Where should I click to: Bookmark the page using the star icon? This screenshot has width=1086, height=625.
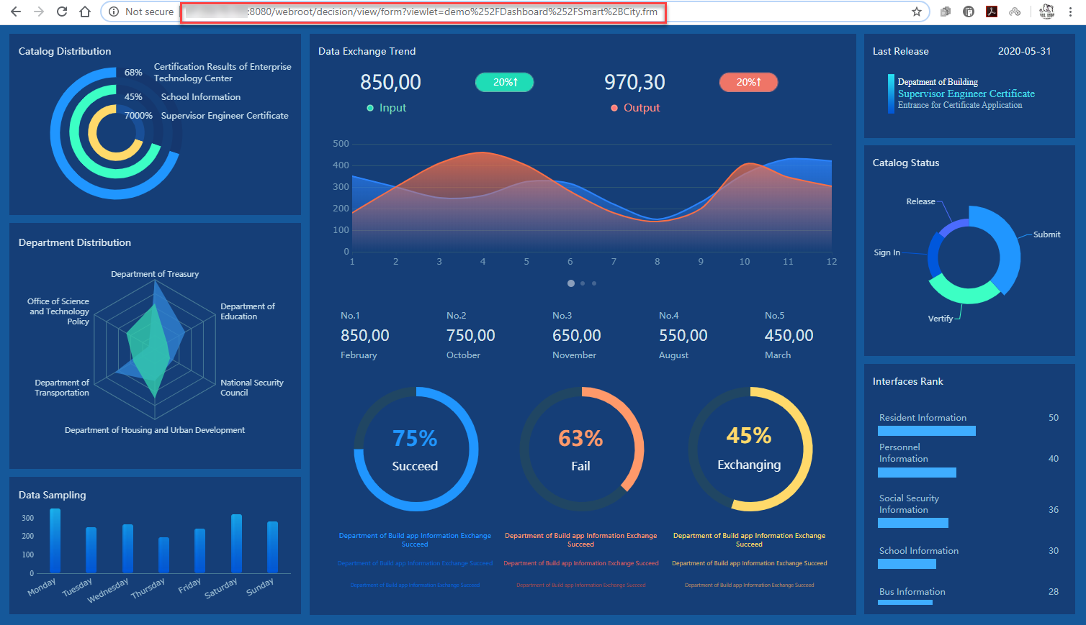[x=916, y=11]
